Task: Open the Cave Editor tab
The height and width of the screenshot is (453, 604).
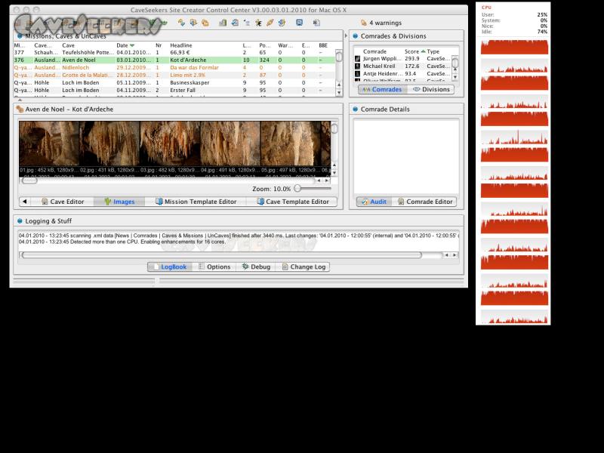Action: tap(62, 202)
